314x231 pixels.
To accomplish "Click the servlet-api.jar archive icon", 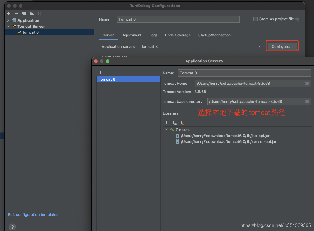I will tap(177, 141).
